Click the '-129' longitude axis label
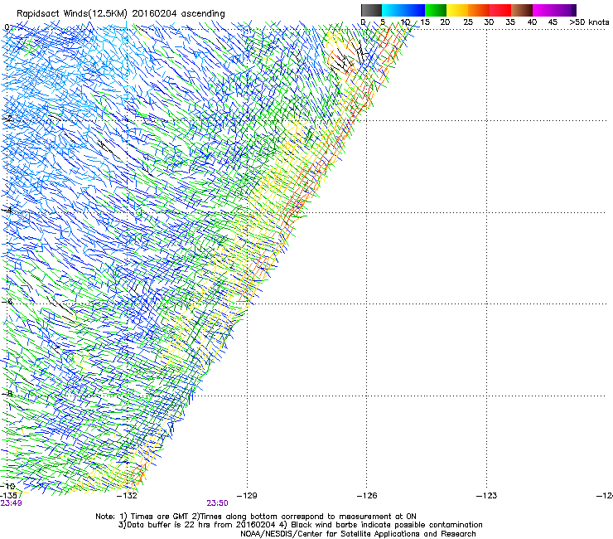613x539 pixels. click(x=247, y=496)
